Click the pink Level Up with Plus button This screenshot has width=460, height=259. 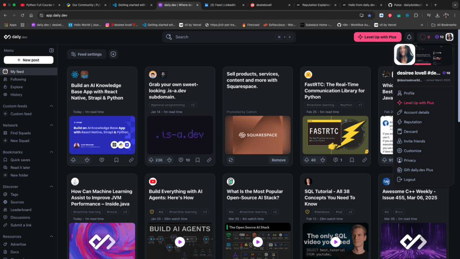(377, 37)
